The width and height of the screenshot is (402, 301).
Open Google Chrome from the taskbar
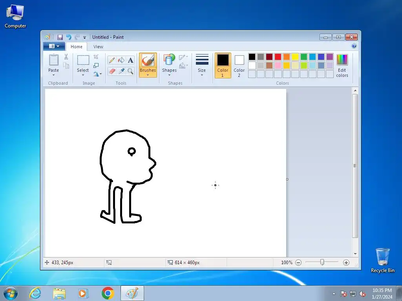pos(108,293)
